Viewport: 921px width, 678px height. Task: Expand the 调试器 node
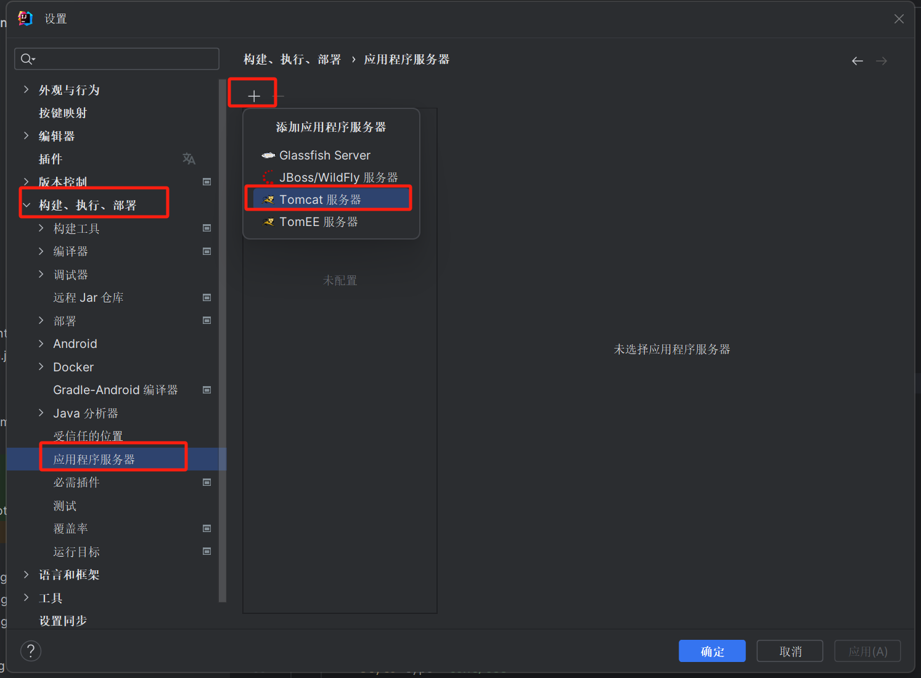click(41, 274)
